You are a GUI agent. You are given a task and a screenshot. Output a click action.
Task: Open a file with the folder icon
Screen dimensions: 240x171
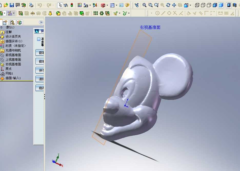coord(6,5)
